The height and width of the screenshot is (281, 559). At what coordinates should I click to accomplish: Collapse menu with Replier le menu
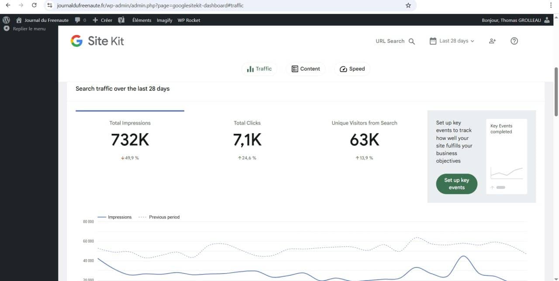pyautogui.click(x=25, y=29)
